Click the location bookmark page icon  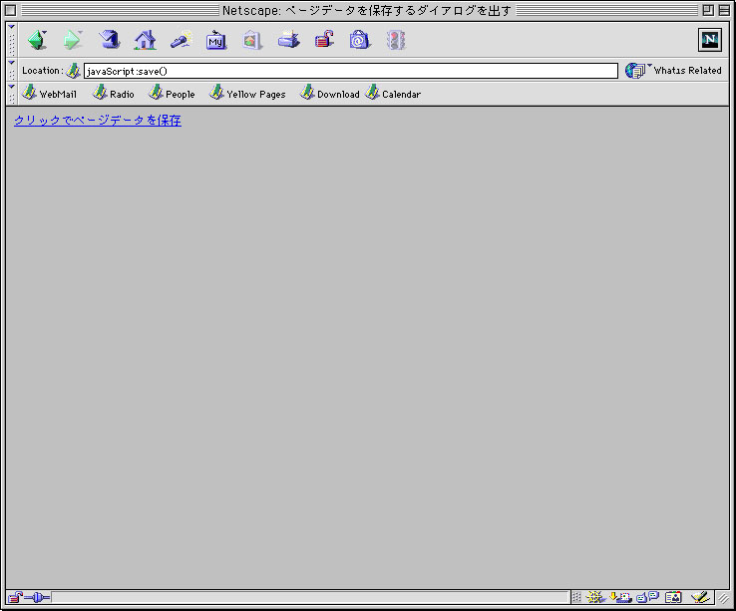[x=73, y=71]
